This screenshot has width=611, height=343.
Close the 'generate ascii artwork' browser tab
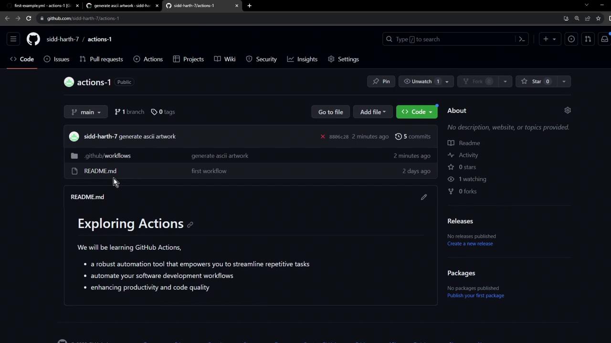pos(157,6)
